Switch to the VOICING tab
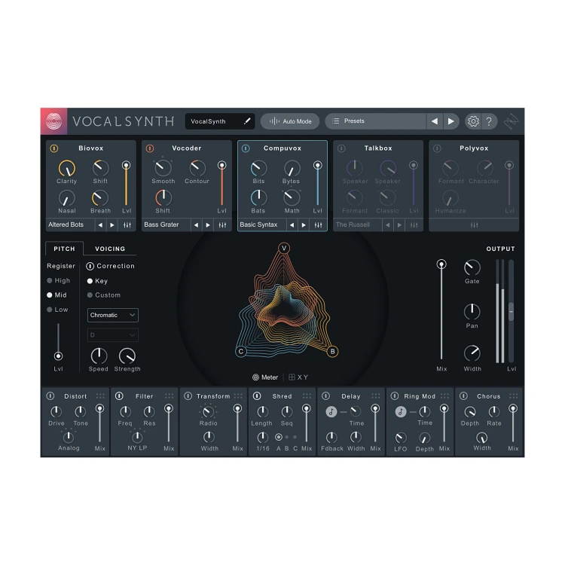565x565 pixels. coord(110,249)
